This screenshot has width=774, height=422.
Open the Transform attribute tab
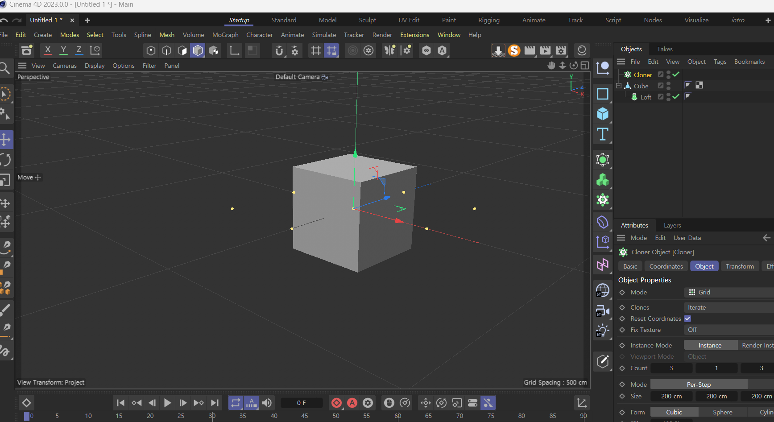[740, 266]
